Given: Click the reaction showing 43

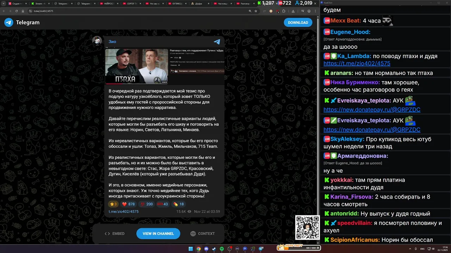Looking at the screenshot, I should pos(163,204).
